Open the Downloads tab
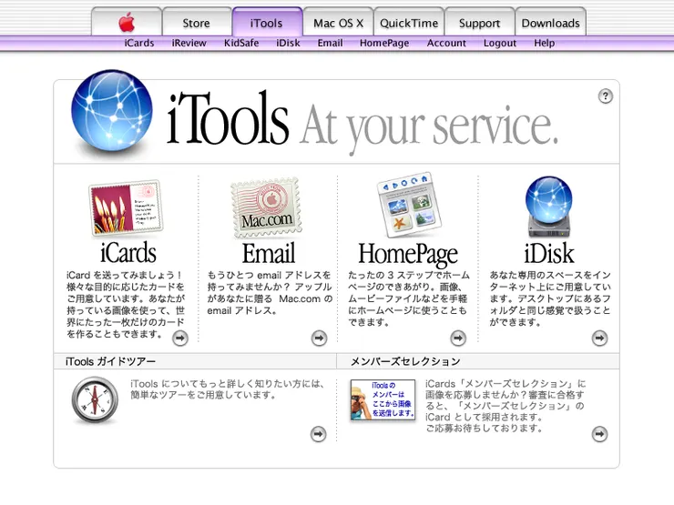The width and height of the screenshot is (674, 505). click(551, 22)
